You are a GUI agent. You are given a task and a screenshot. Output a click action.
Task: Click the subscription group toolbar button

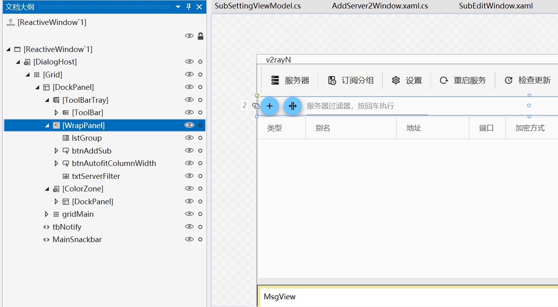pos(350,80)
